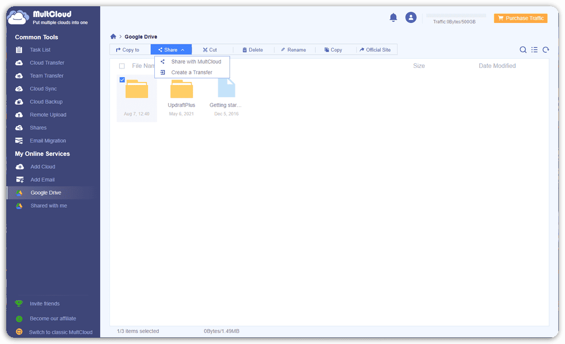The height and width of the screenshot is (344, 565).
Task: Click the Shares sidebar icon
Action: tap(19, 127)
